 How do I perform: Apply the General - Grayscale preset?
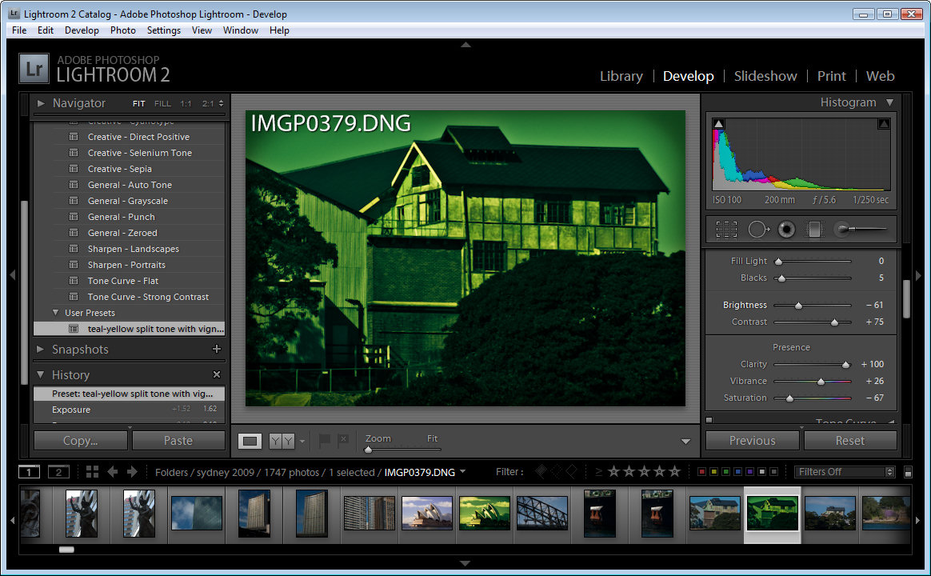point(129,201)
